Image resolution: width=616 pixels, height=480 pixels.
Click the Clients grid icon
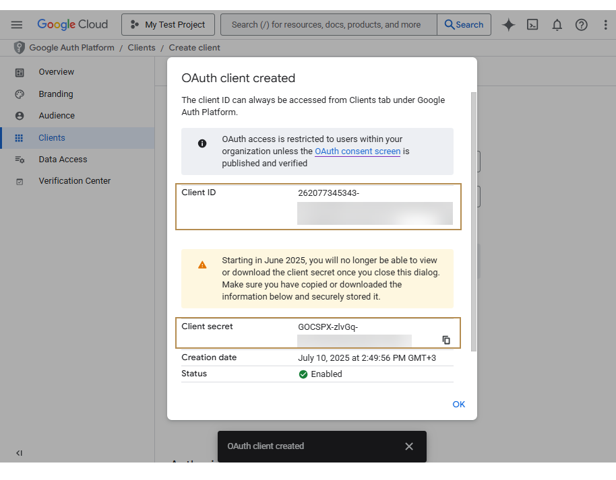(x=19, y=138)
